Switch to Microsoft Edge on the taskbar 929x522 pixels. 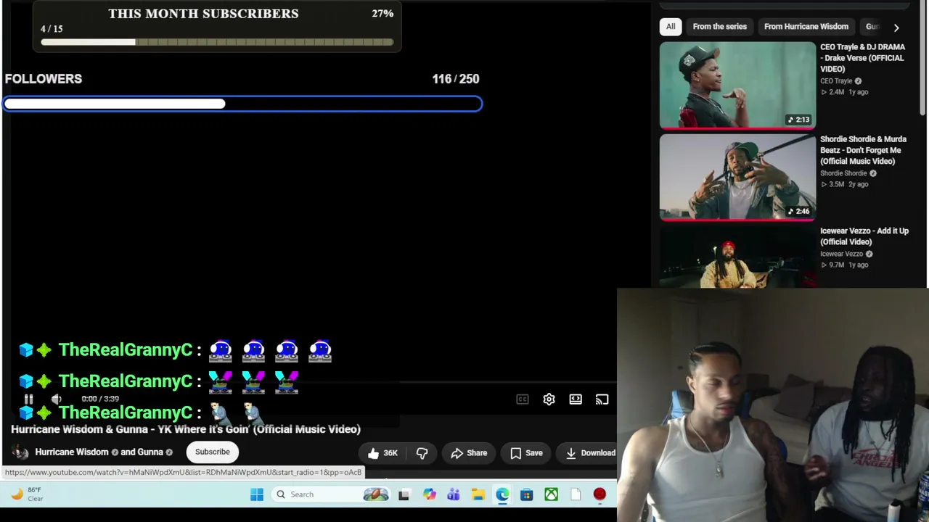click(x=502, y=494)
